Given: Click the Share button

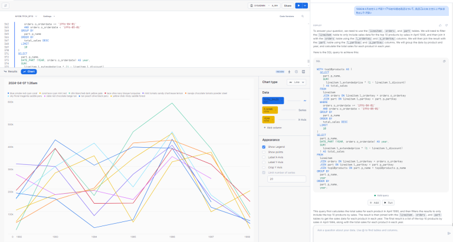Looking at the screenshot, I should [x=287, y=5].
